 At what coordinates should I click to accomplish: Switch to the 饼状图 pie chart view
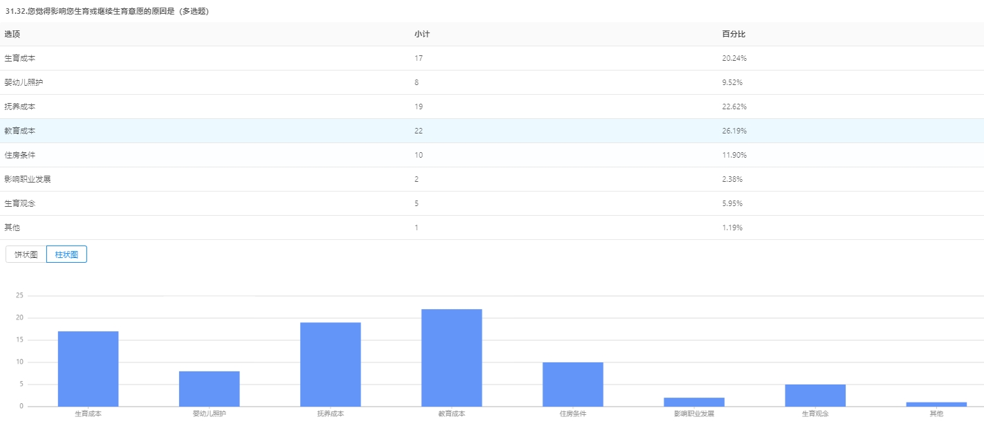coord(26,254)
